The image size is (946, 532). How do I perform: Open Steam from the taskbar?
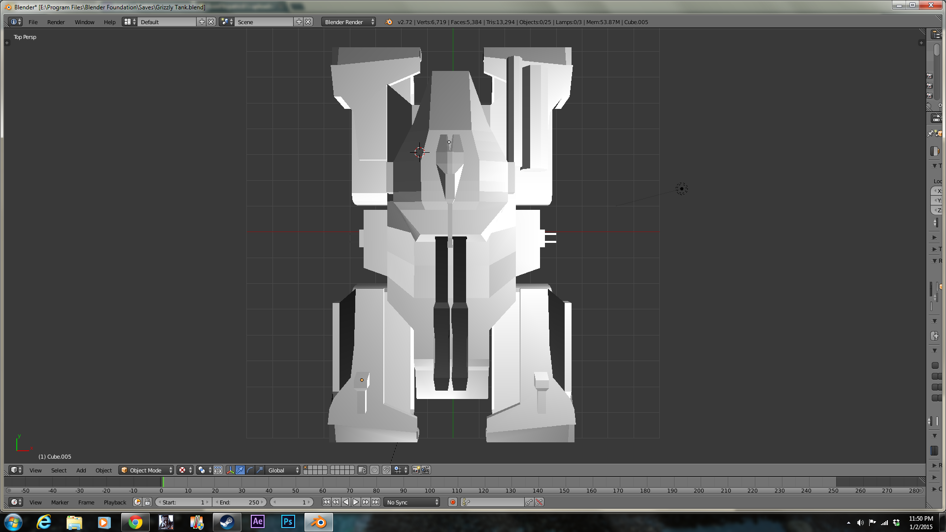point(227,522)
